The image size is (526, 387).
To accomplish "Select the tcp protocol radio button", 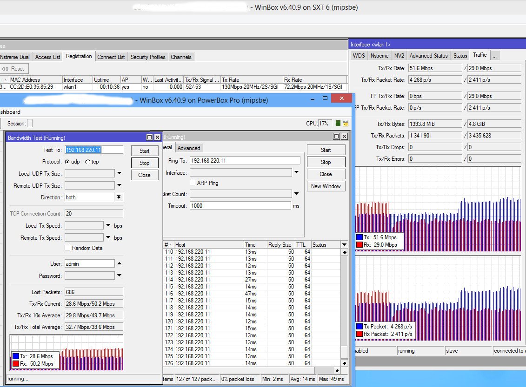I will [x=87, y=162].
